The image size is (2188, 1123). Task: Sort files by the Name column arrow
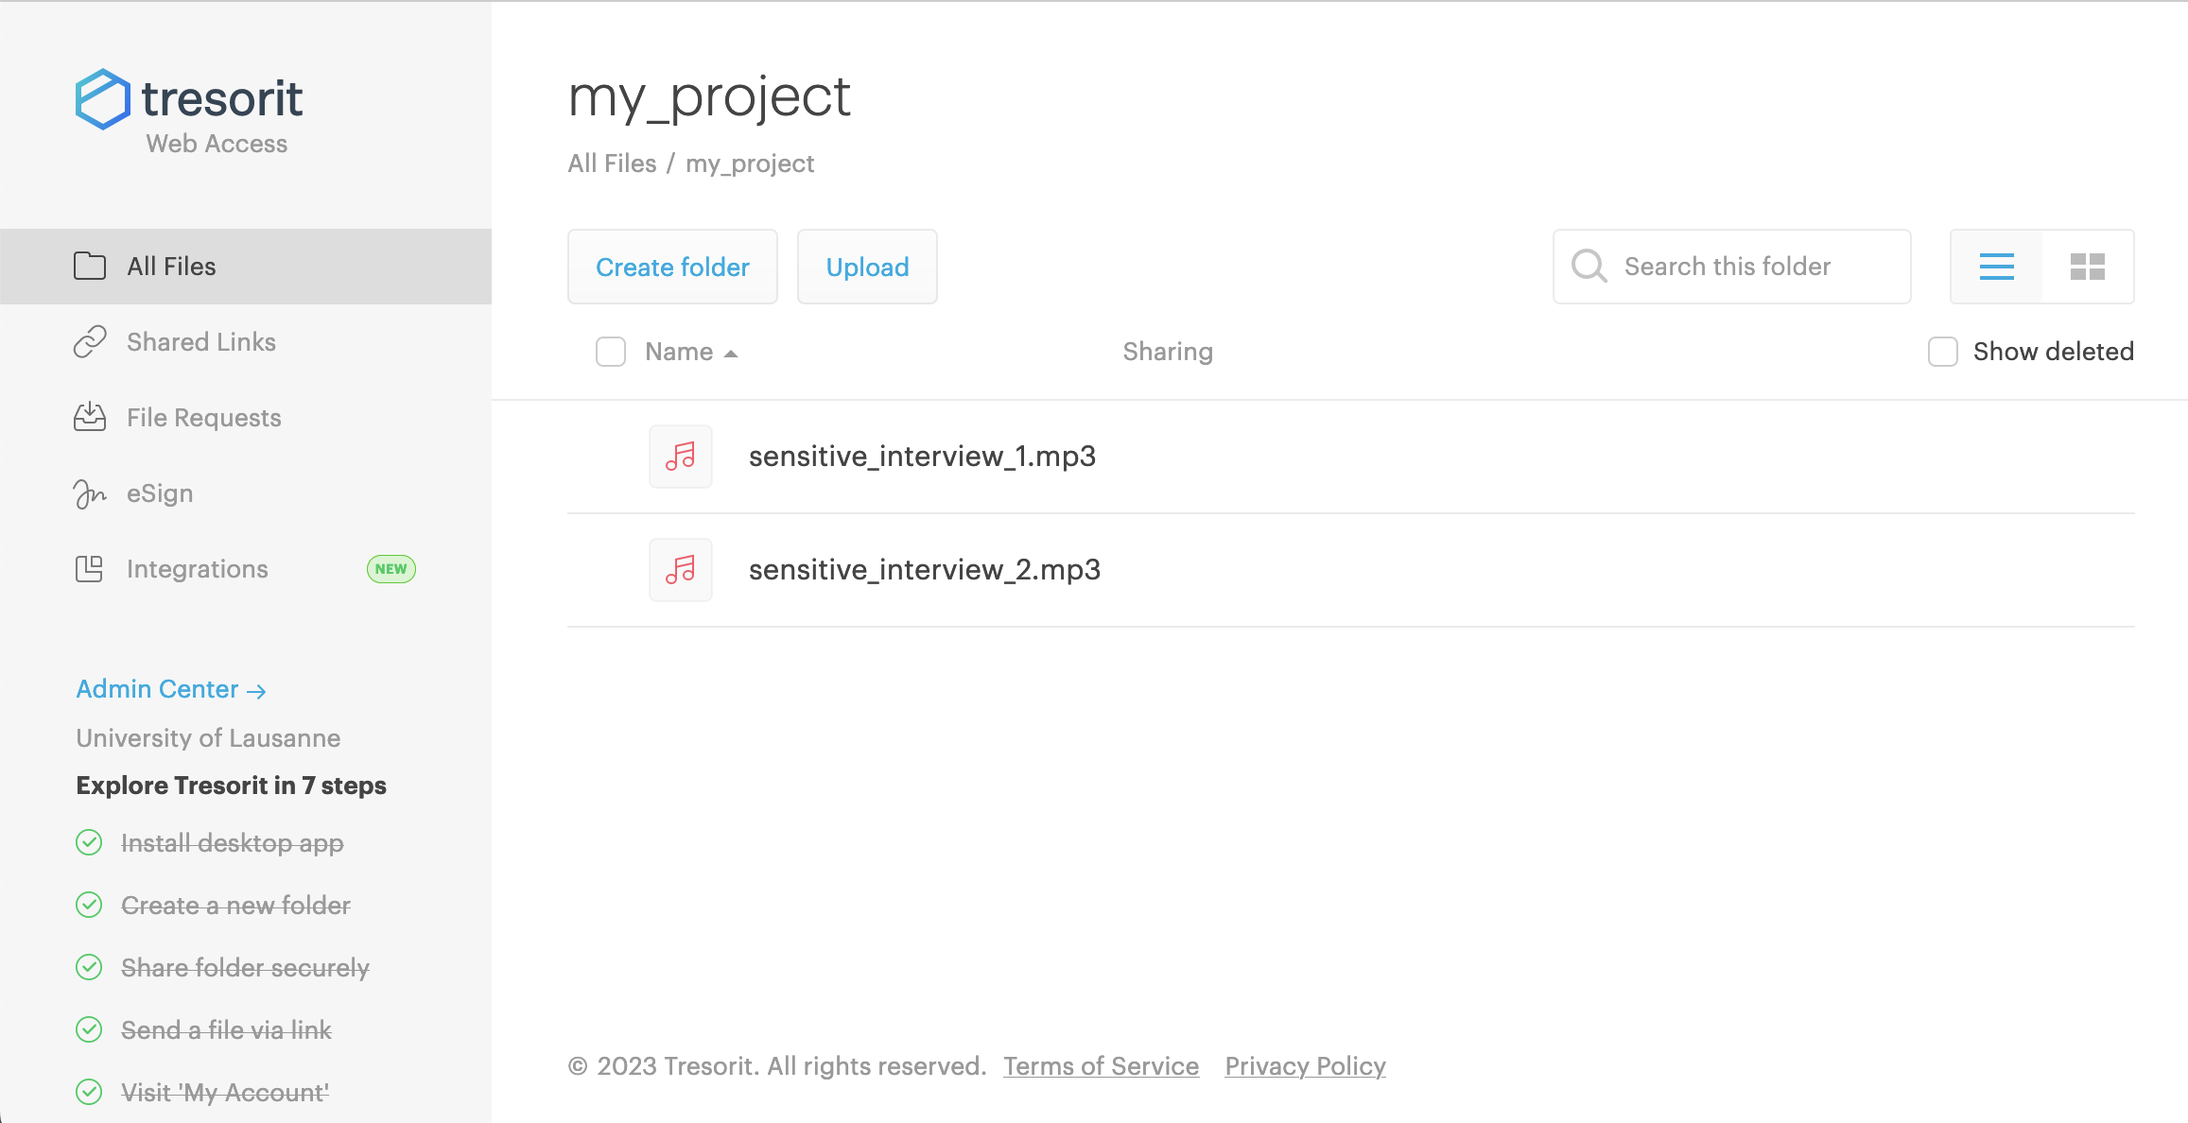[x=731, y=354]
